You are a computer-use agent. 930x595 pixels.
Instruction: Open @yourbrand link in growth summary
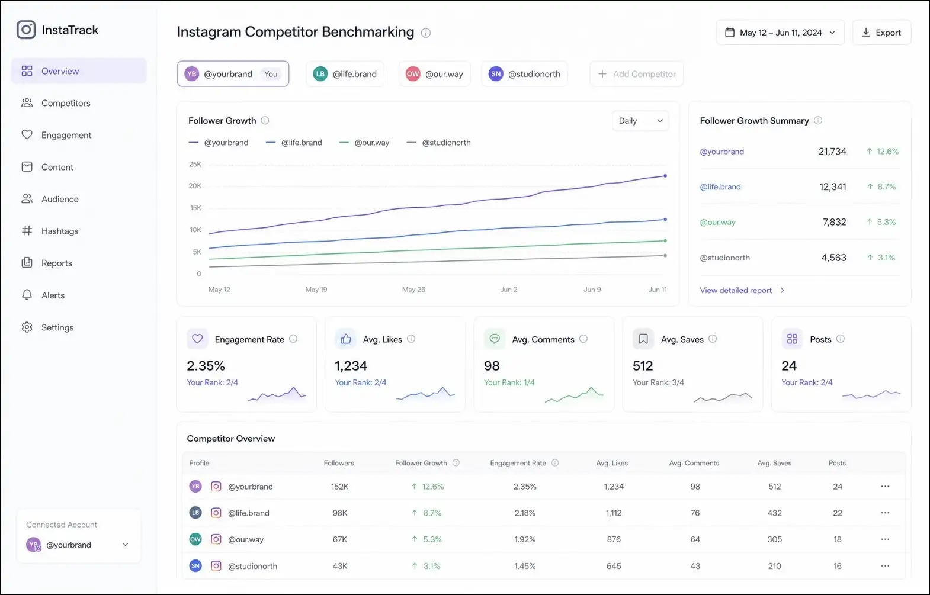pyautogui.click(x=721, y=152)
